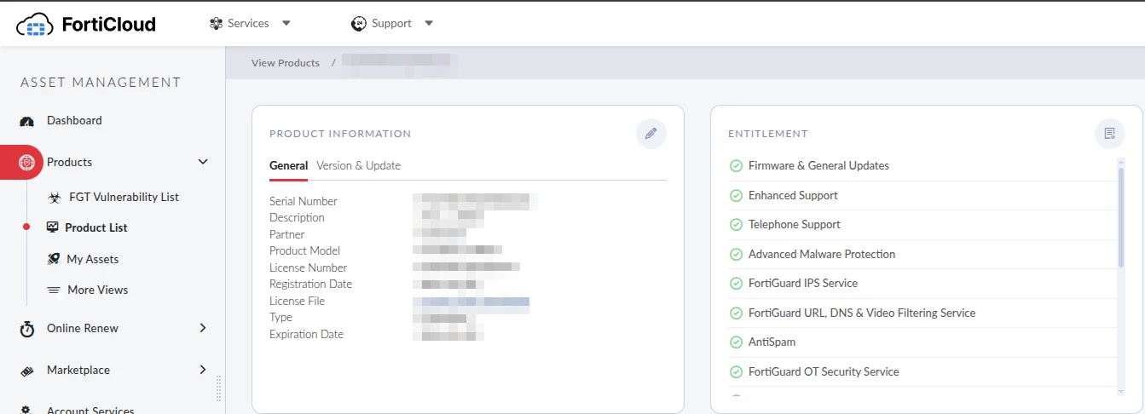Image resolution: width=1145 pixels, height=414 pixels.
Task: Go to Dashboard in sidebar
Action: coord(74,121)
